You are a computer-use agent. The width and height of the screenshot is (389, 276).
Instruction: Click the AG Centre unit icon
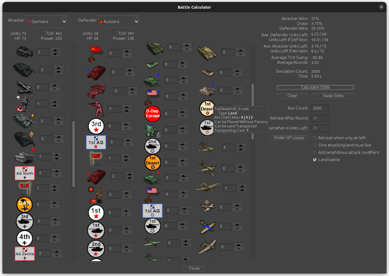click(25, 254)
